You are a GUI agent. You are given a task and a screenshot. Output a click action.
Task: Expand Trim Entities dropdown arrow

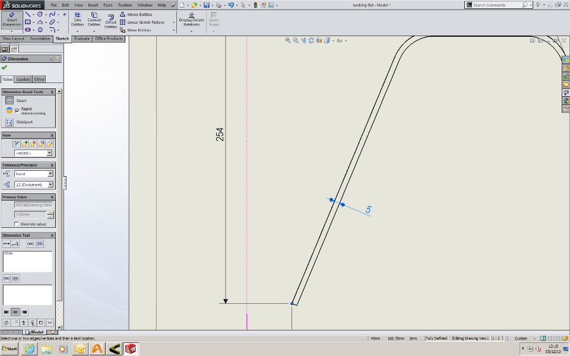(x=77, y=31)
